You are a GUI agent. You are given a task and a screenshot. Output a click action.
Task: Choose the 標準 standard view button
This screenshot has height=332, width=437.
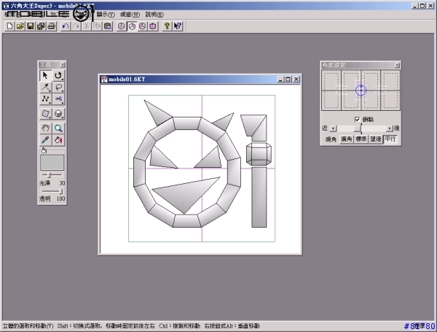[361, 139]
